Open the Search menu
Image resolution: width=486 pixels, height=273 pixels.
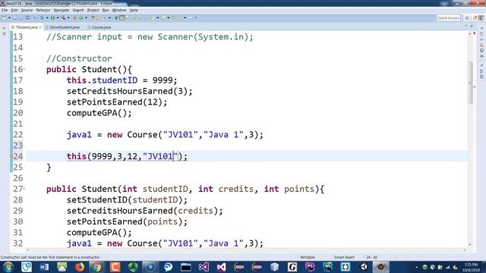pyautogui.click(x=78, y=10)
